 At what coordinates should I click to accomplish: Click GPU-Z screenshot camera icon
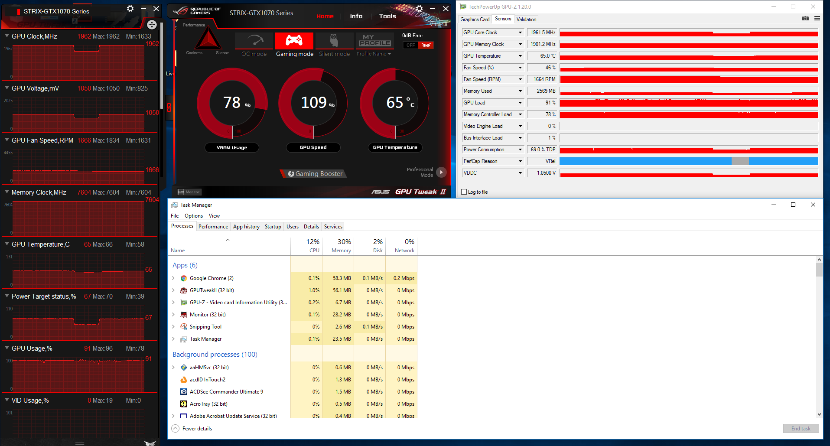tap(805, 19)
